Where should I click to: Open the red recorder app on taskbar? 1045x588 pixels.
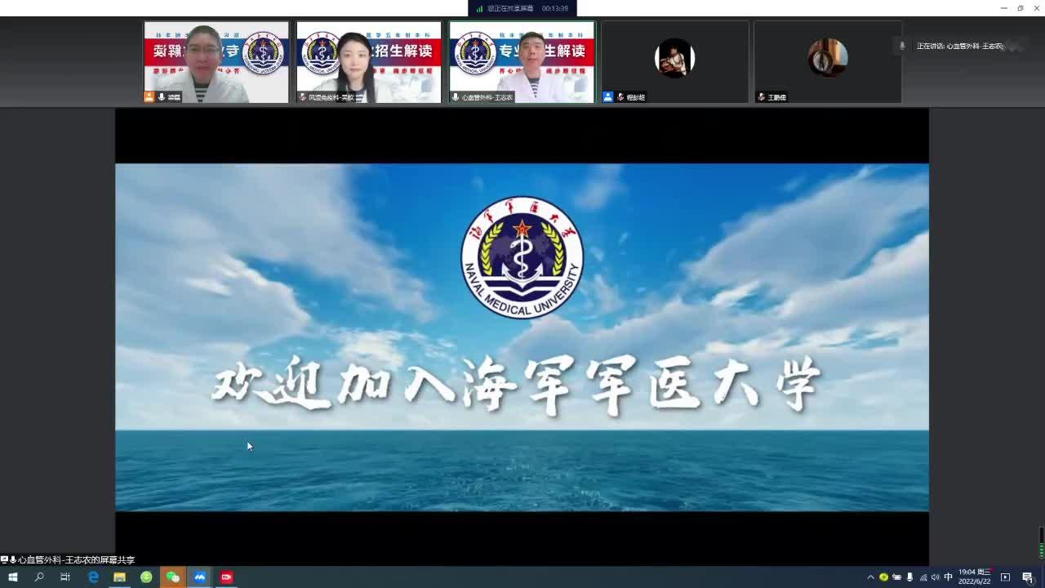point(226,577)
